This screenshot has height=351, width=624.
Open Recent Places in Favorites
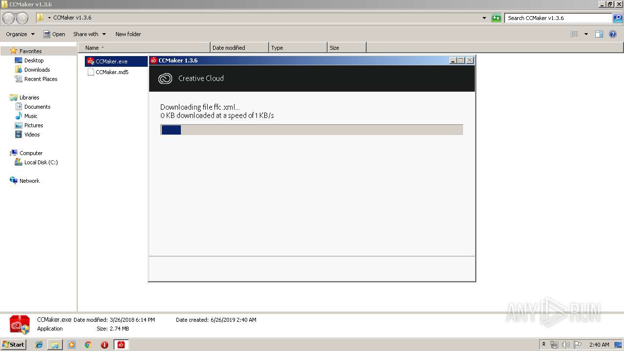[x=36, y=79]
